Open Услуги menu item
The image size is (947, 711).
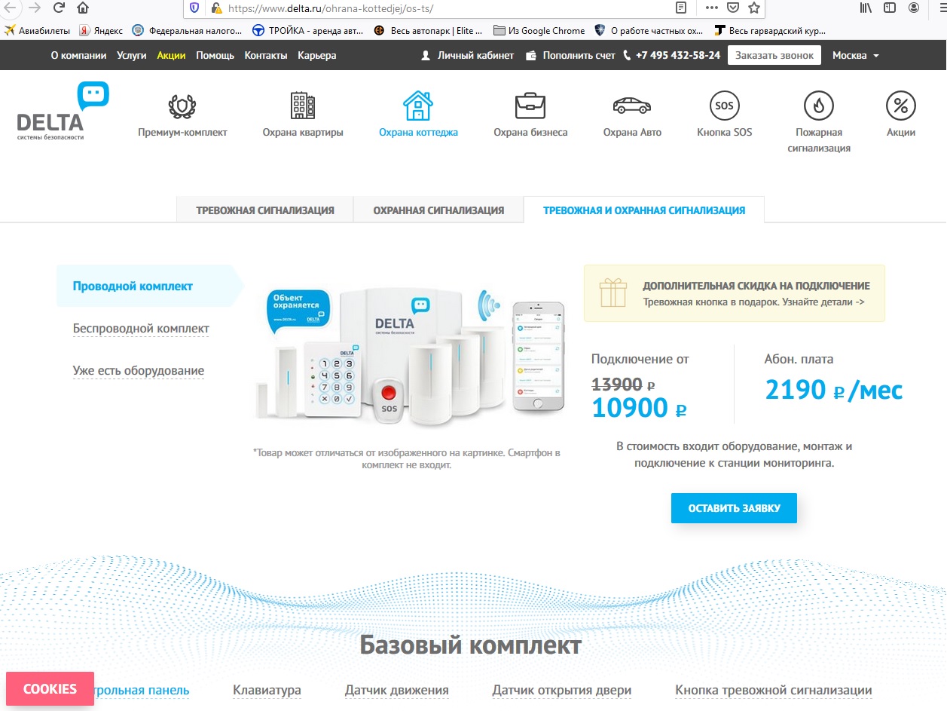click(132, 56)
